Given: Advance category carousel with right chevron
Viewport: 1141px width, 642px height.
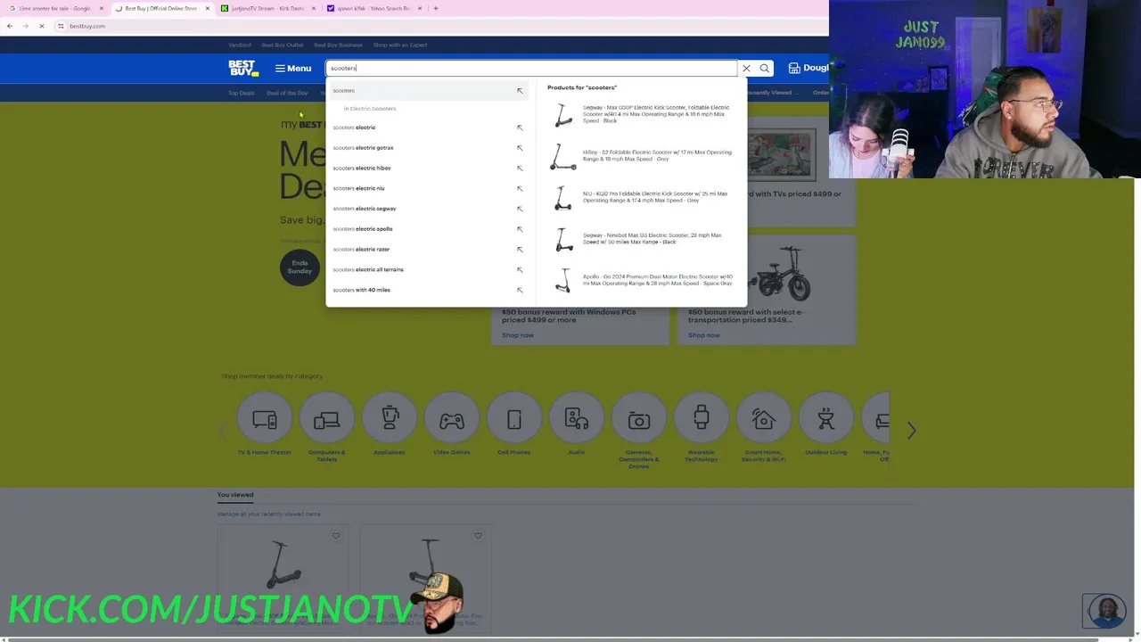Looking at the screenshot, I should pos(911,431).
